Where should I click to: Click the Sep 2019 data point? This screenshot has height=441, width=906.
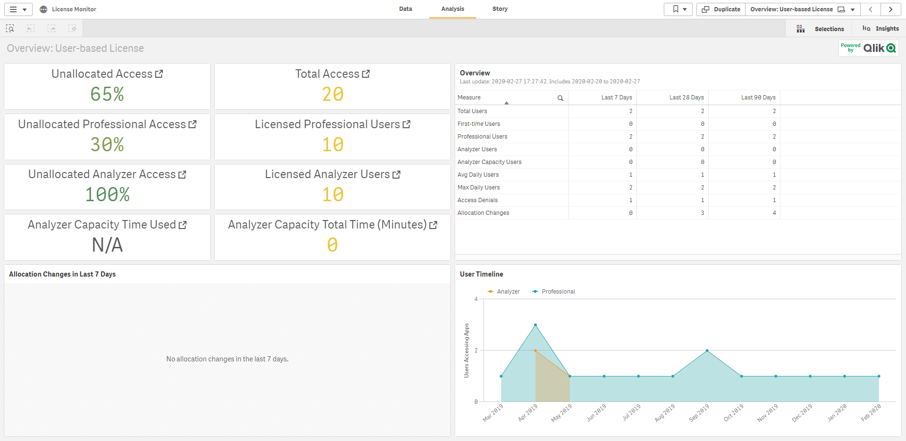pyautogui.click(x=707, y=351)
